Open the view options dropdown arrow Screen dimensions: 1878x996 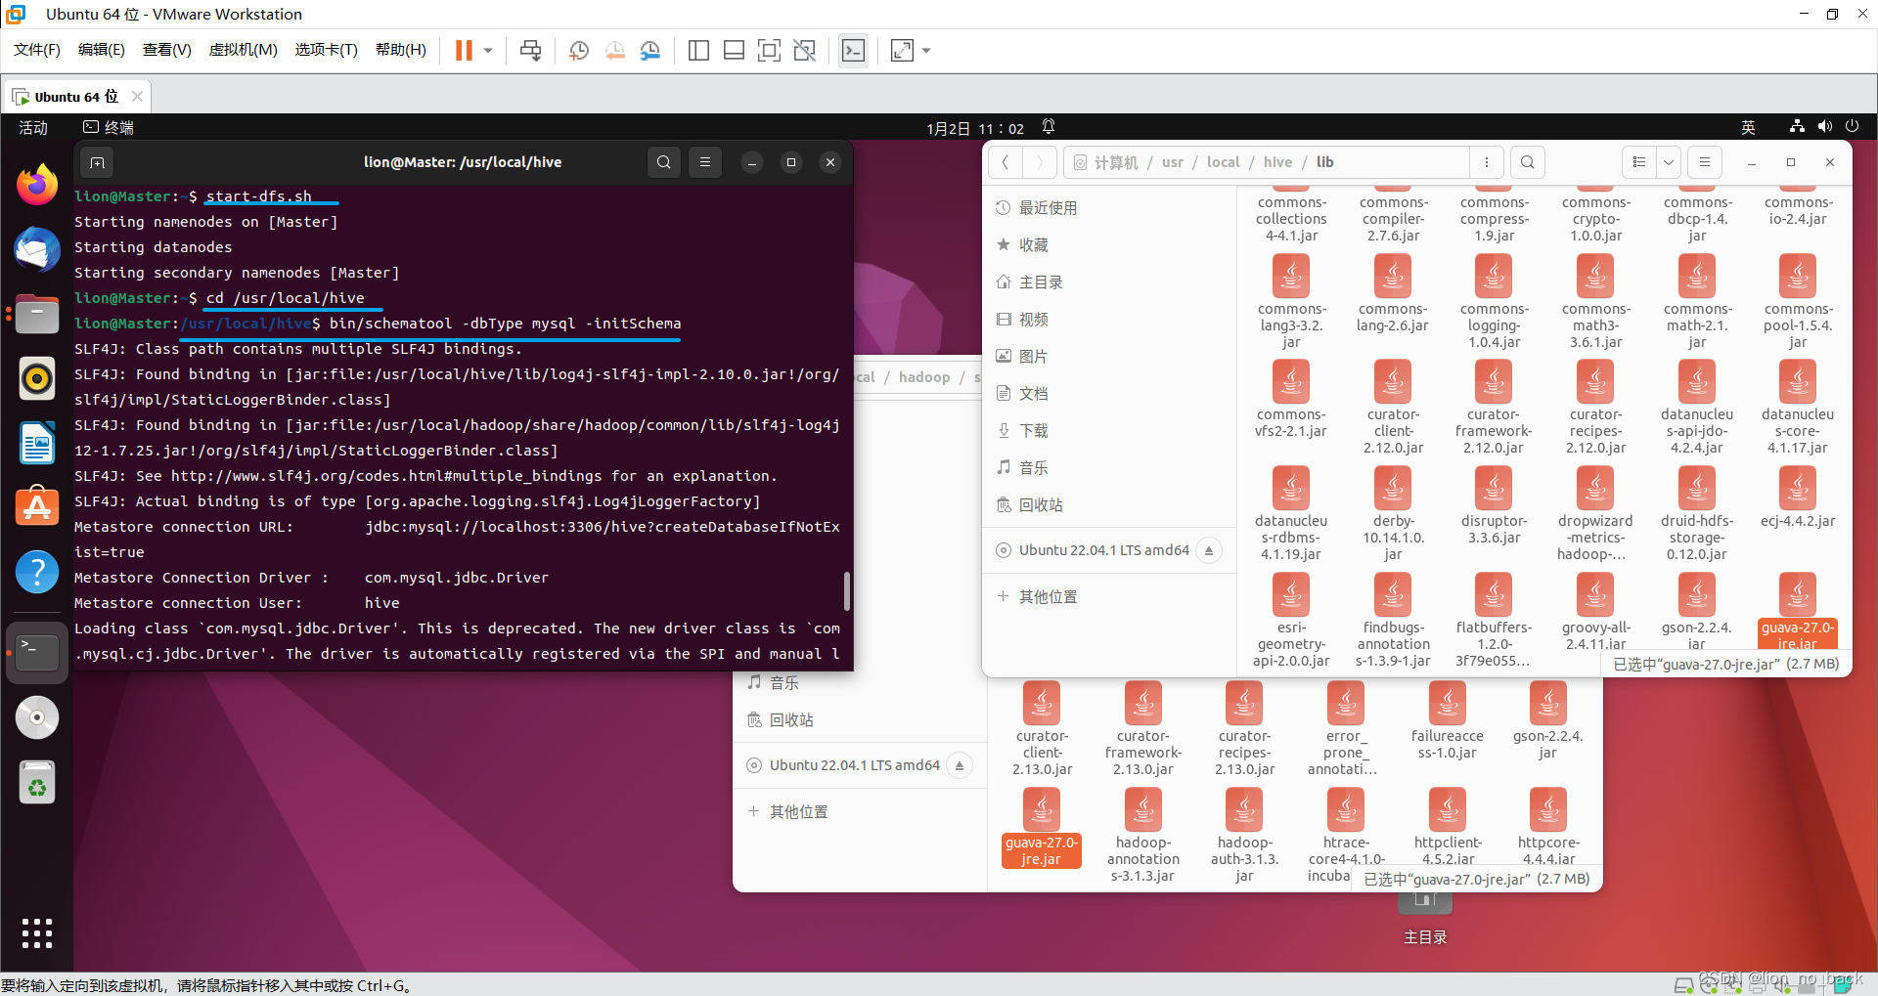coord(1669,162)
